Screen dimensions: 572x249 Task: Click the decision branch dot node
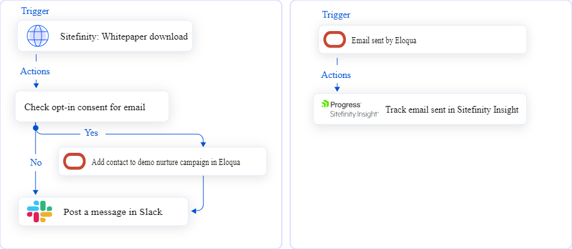tap(35, 128)
